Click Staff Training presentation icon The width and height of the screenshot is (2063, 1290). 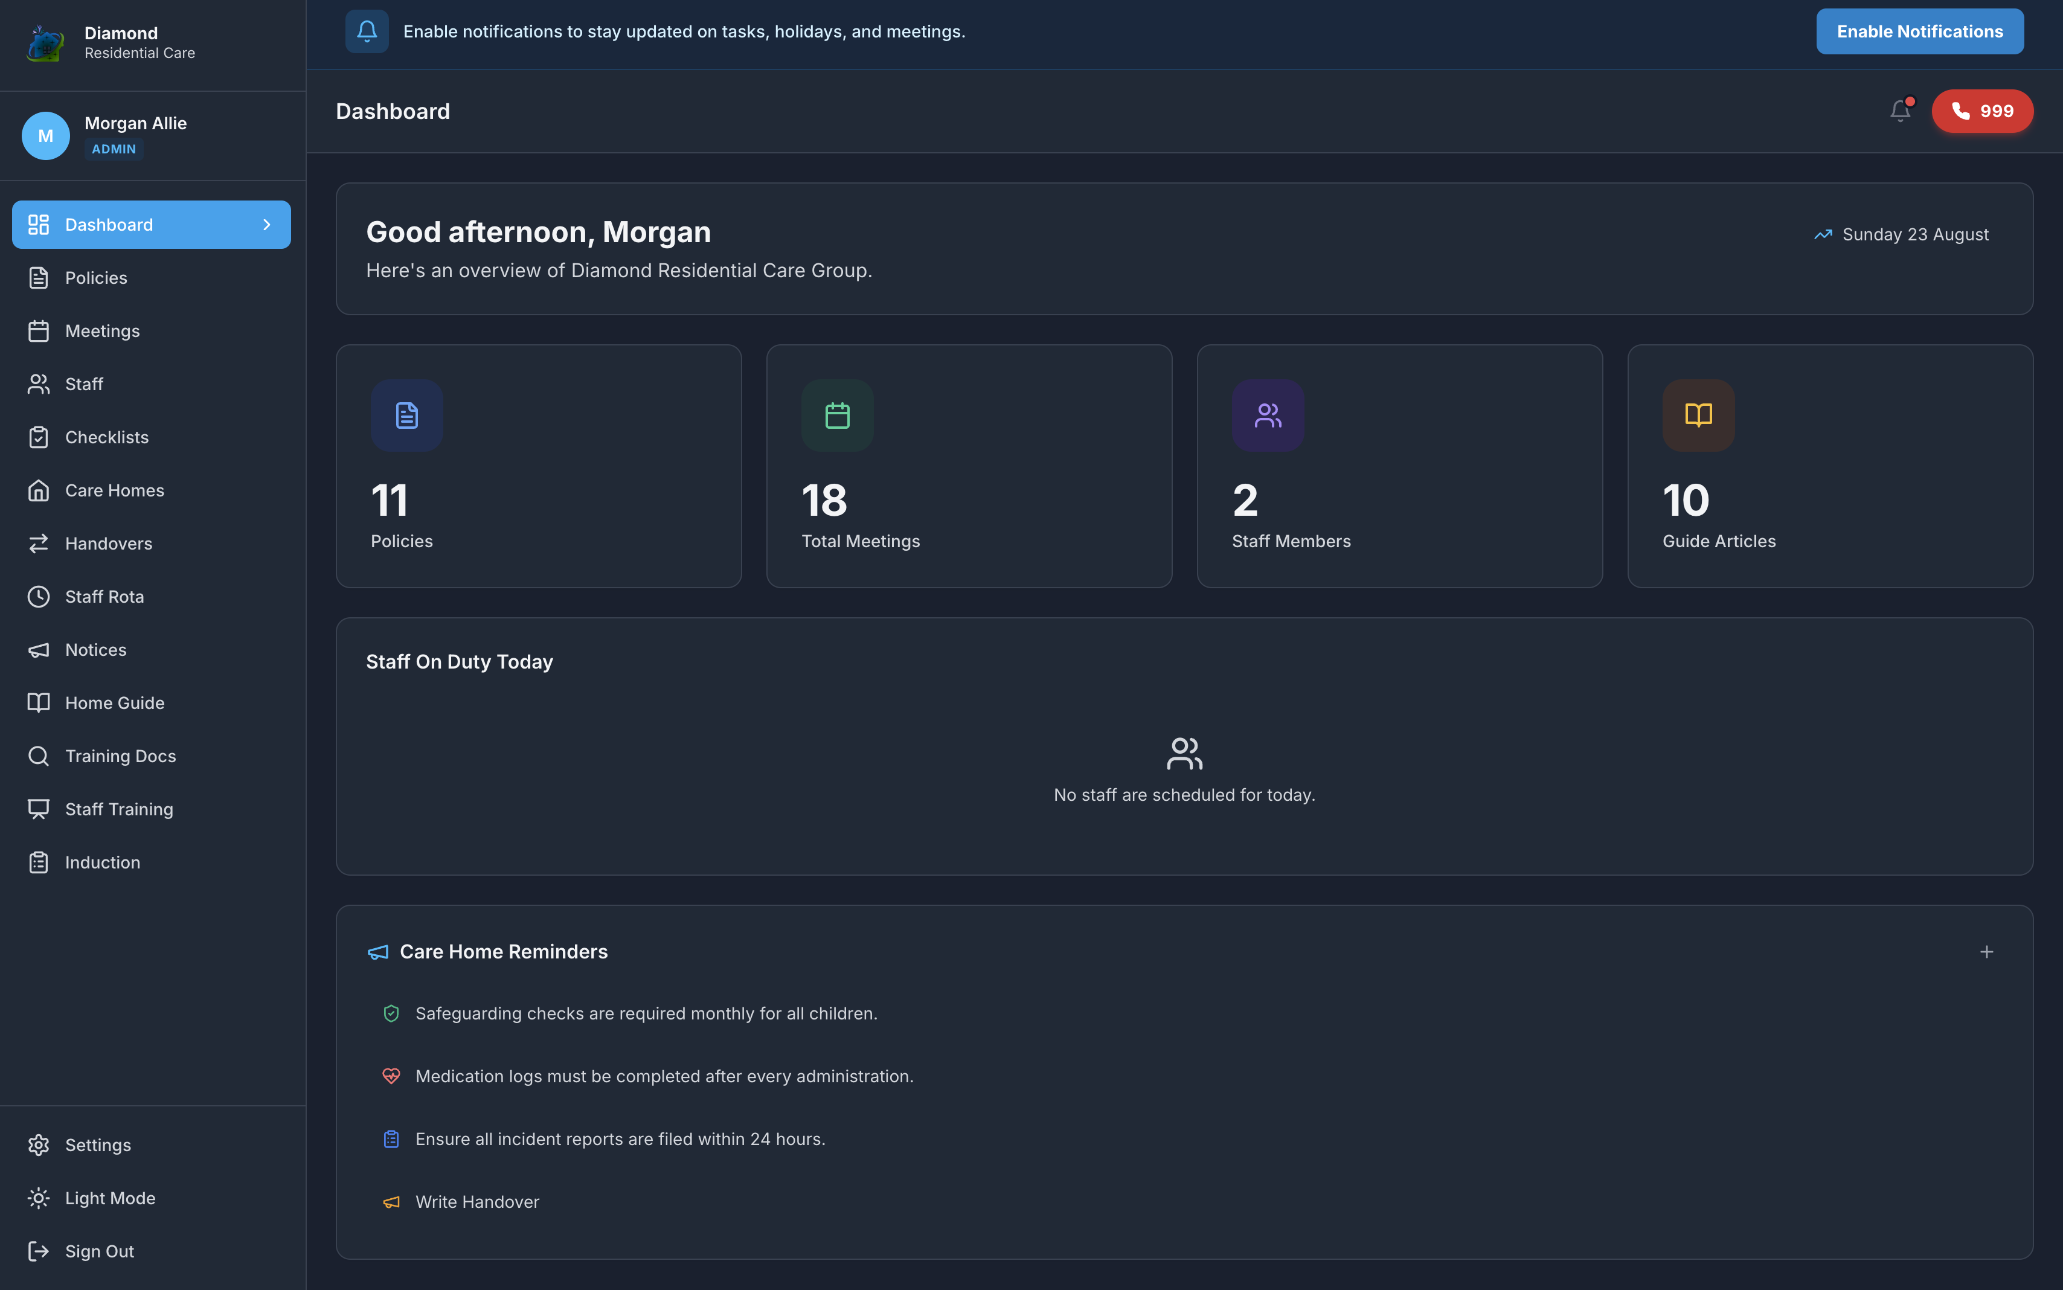coord(39,809)
